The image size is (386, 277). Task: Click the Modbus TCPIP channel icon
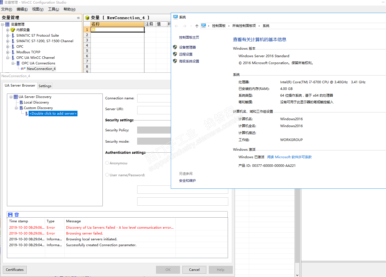point(13,52)
